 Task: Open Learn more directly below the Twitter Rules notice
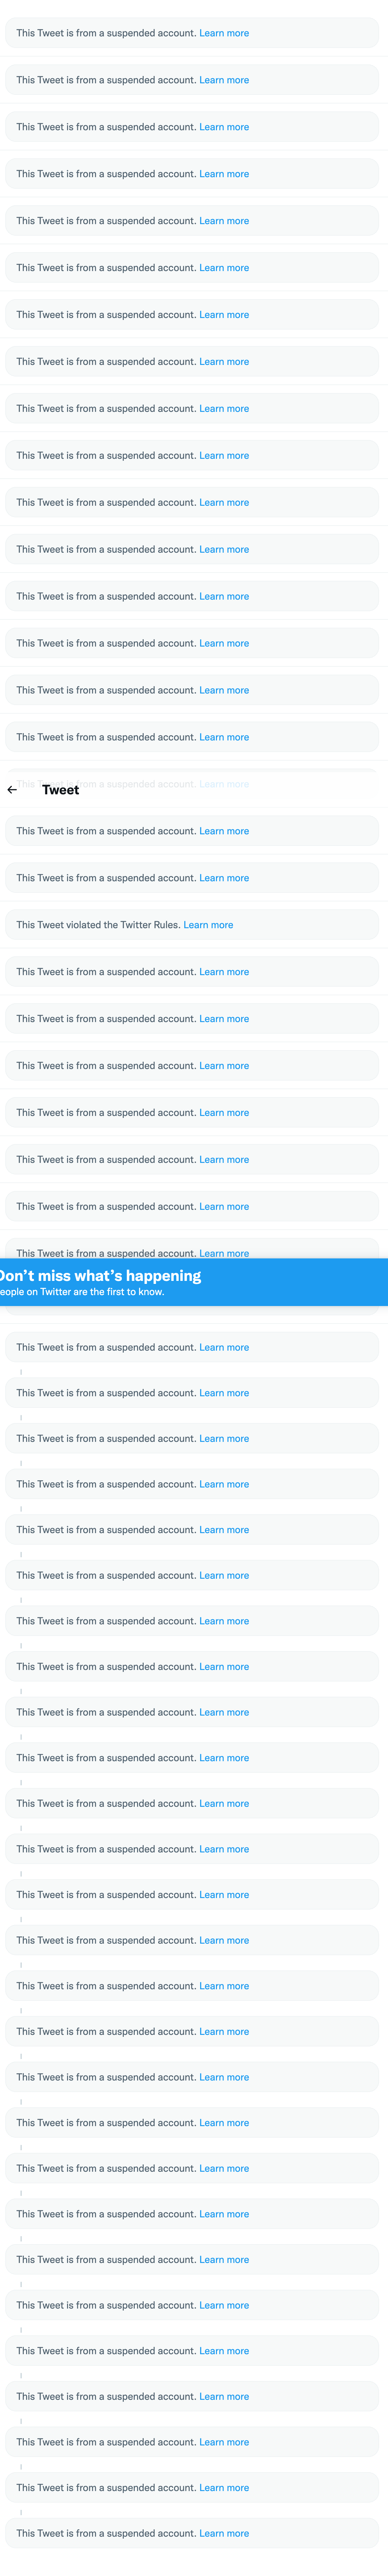(x=224, y=972)
